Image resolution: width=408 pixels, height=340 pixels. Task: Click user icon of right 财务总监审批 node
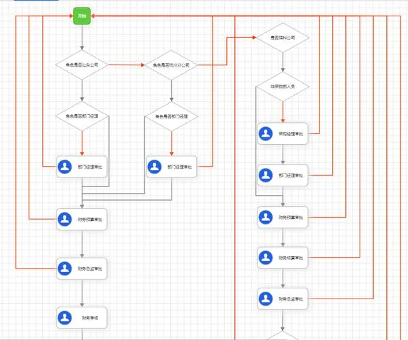[x=266, y=299]
